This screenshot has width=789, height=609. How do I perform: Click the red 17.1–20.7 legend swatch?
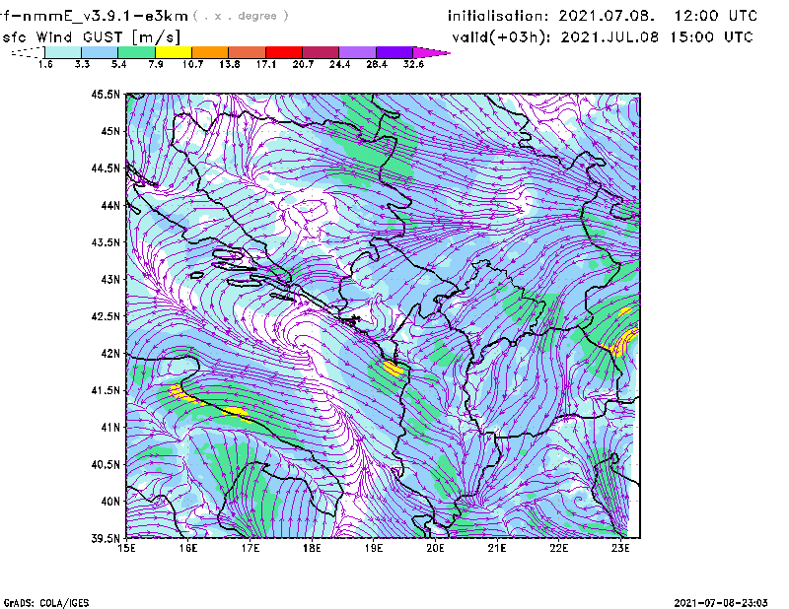point(284,52)
